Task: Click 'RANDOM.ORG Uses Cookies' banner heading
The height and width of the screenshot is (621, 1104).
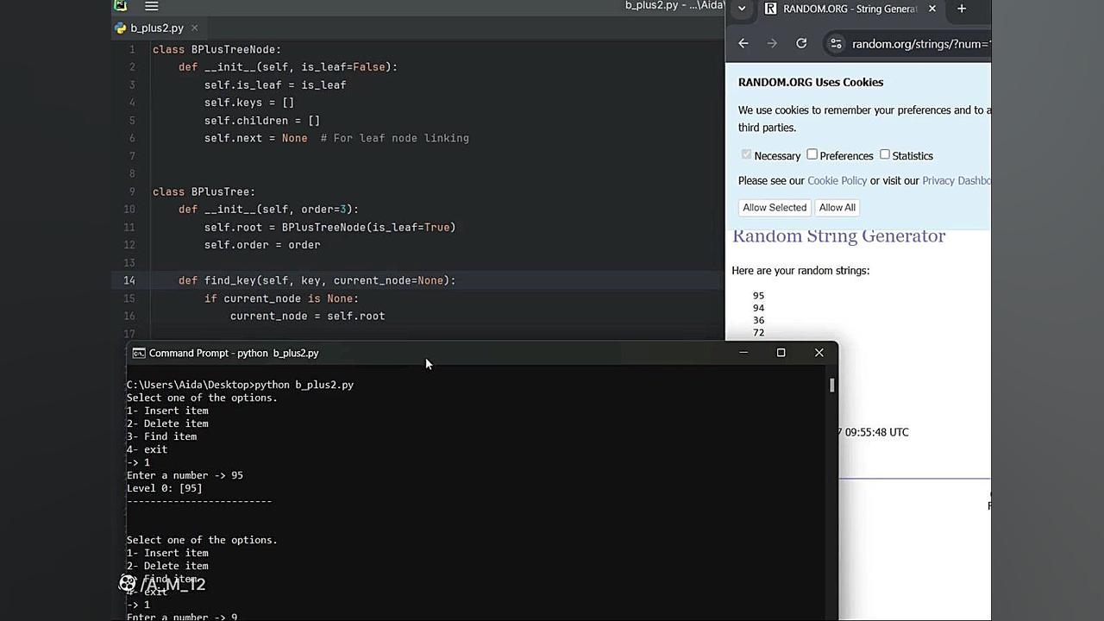Action: coord(811,83)
